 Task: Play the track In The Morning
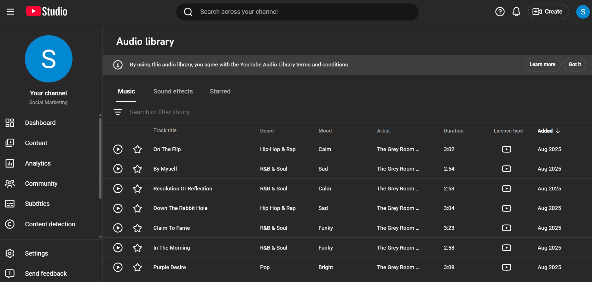click(x=118, y=248)
